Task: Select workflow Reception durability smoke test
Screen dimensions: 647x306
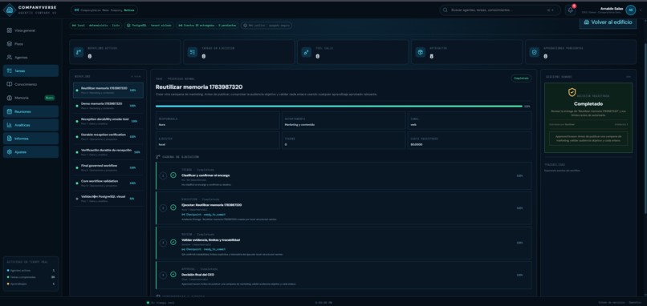Action: pyautogui.click(x=108, y=121)
